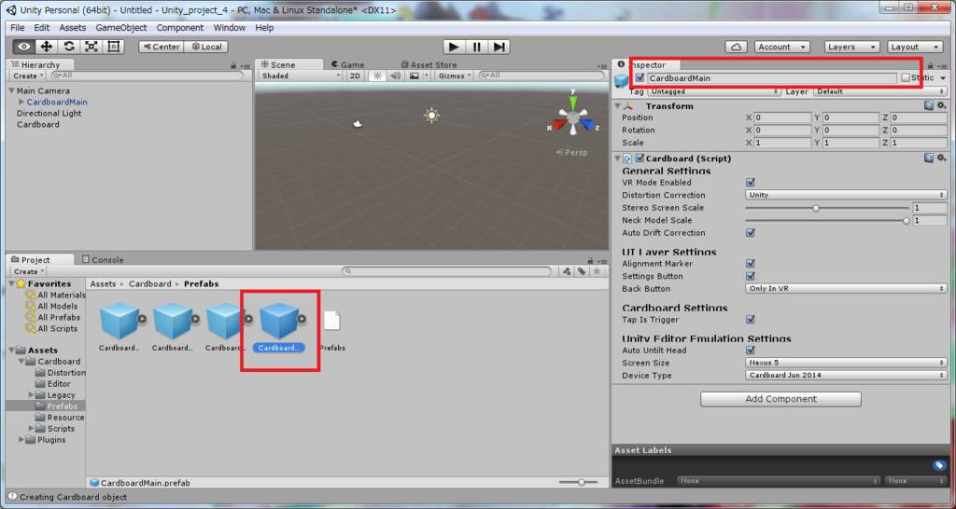Open Transform component help icon

pyautogui.click(x=928, y=106)
